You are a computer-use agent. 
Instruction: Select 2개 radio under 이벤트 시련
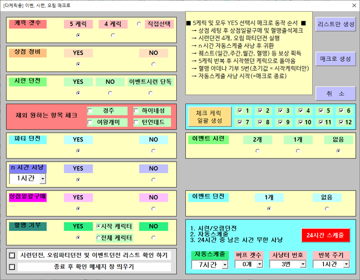257,151
